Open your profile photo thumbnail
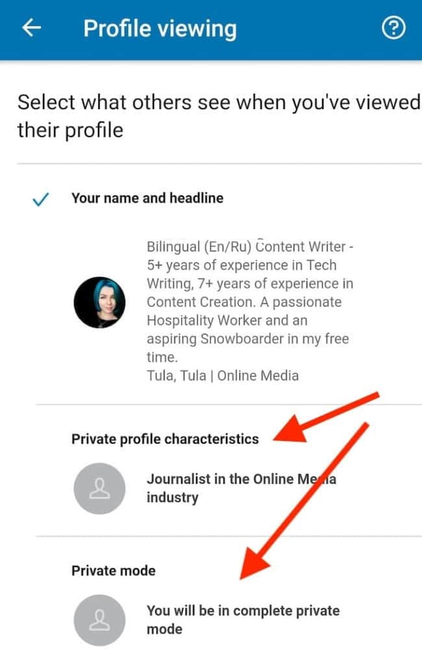The image size is (422, 665). (x=99, y=302)
